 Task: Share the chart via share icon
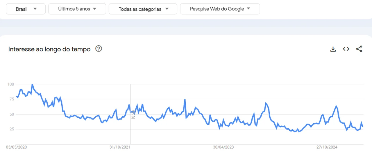point(359,49)
